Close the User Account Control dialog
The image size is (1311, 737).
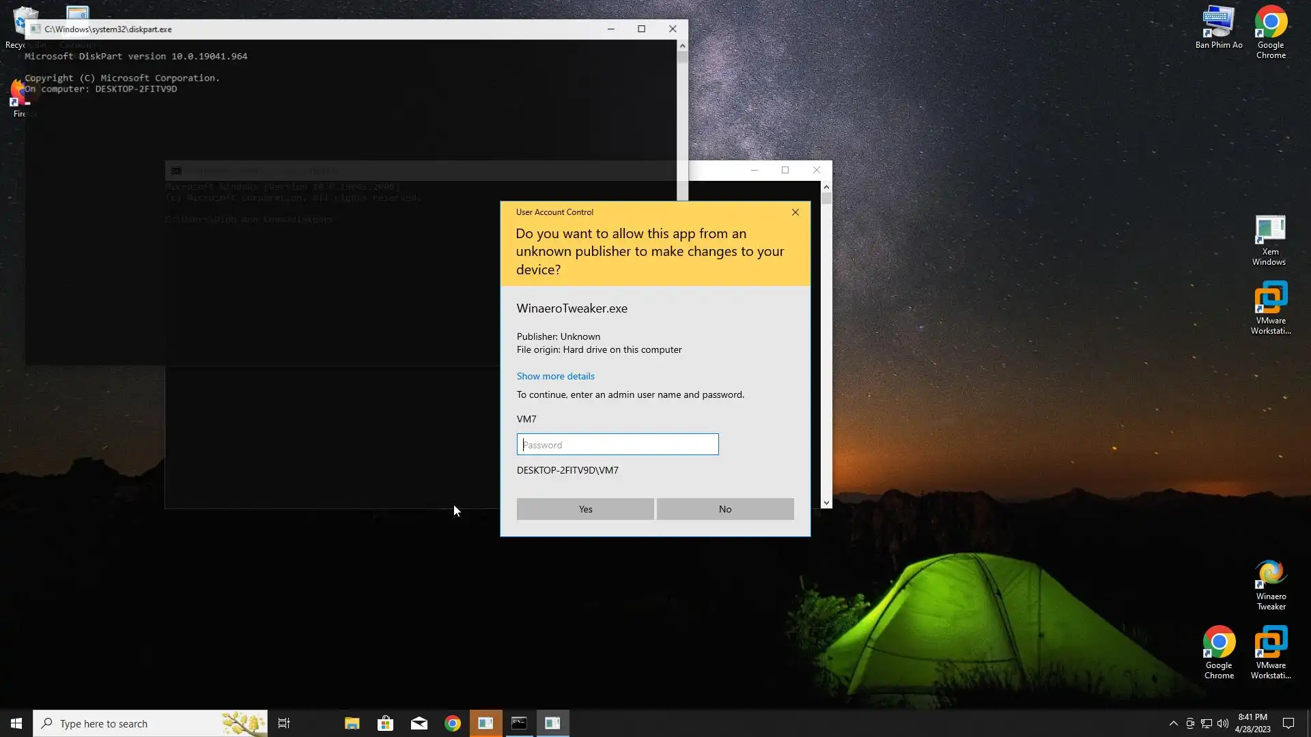tap(795, 212)
